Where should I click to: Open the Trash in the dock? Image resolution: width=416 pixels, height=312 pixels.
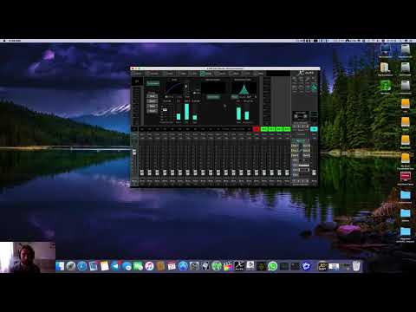click(356, 266)
